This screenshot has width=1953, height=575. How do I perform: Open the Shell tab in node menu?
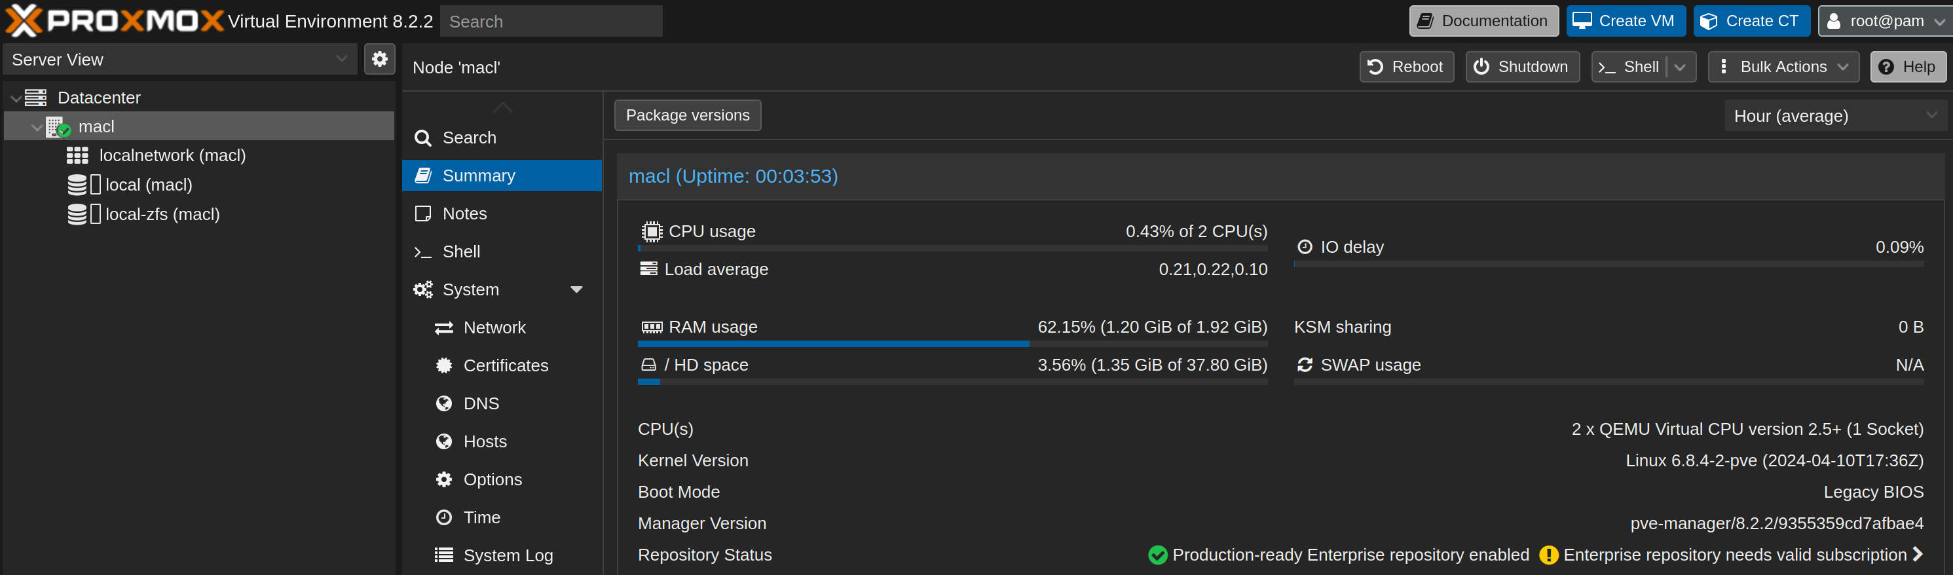click(502, 252)
